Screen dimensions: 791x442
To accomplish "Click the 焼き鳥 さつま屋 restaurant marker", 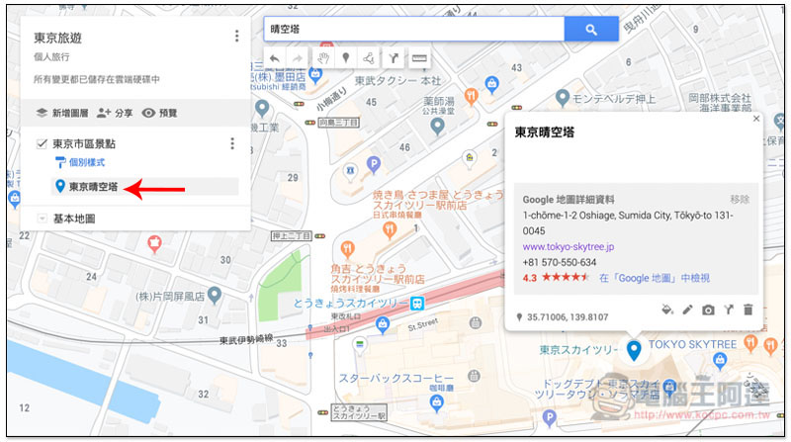I will (389, 230).
